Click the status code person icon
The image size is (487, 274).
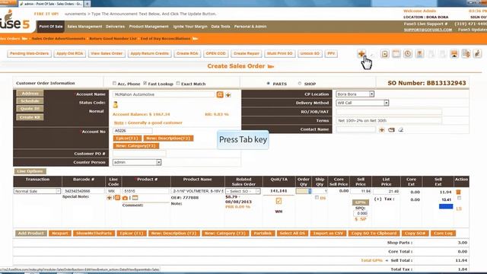pyautogui.click(x=116, y=105)
